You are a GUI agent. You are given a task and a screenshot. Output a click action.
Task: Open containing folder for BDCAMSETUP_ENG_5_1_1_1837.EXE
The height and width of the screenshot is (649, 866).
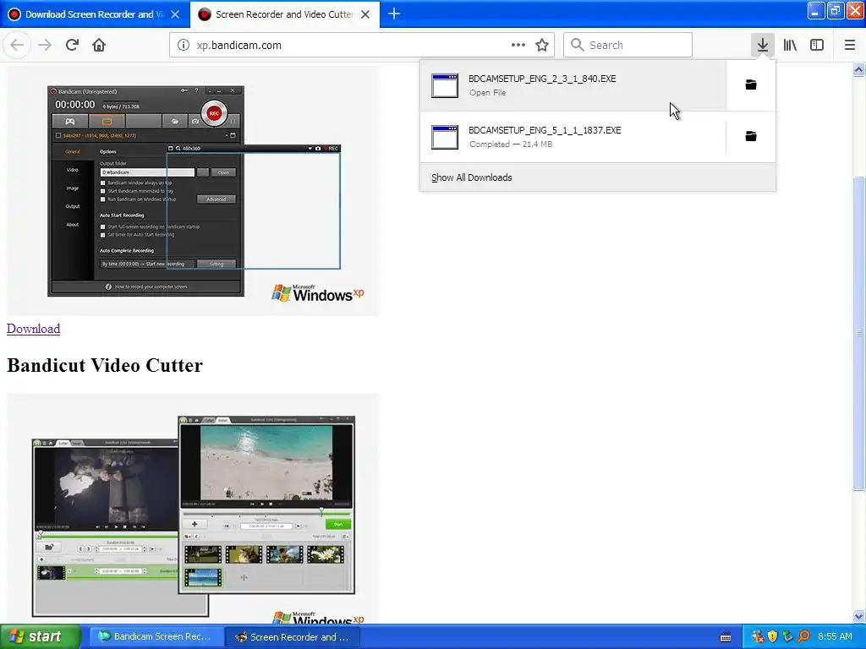pos(751,136)
